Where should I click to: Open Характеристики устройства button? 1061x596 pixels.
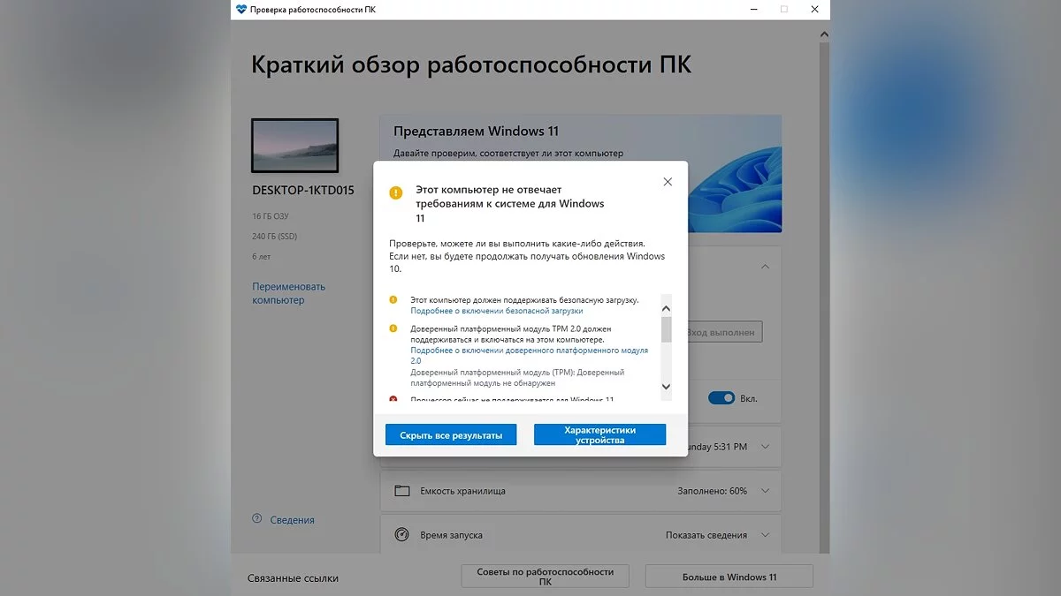599,434
